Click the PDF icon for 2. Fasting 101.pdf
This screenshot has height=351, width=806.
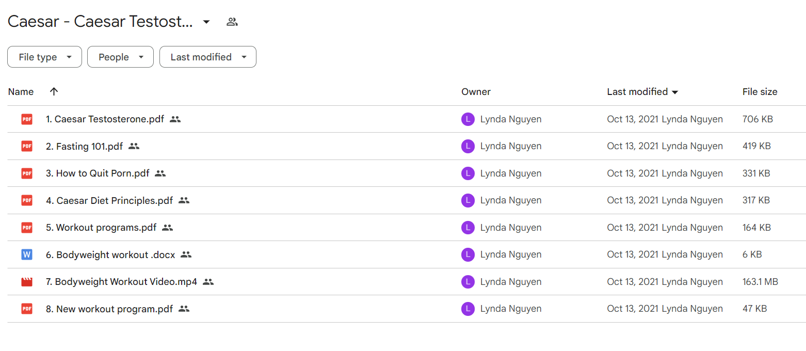coord(27,146)
